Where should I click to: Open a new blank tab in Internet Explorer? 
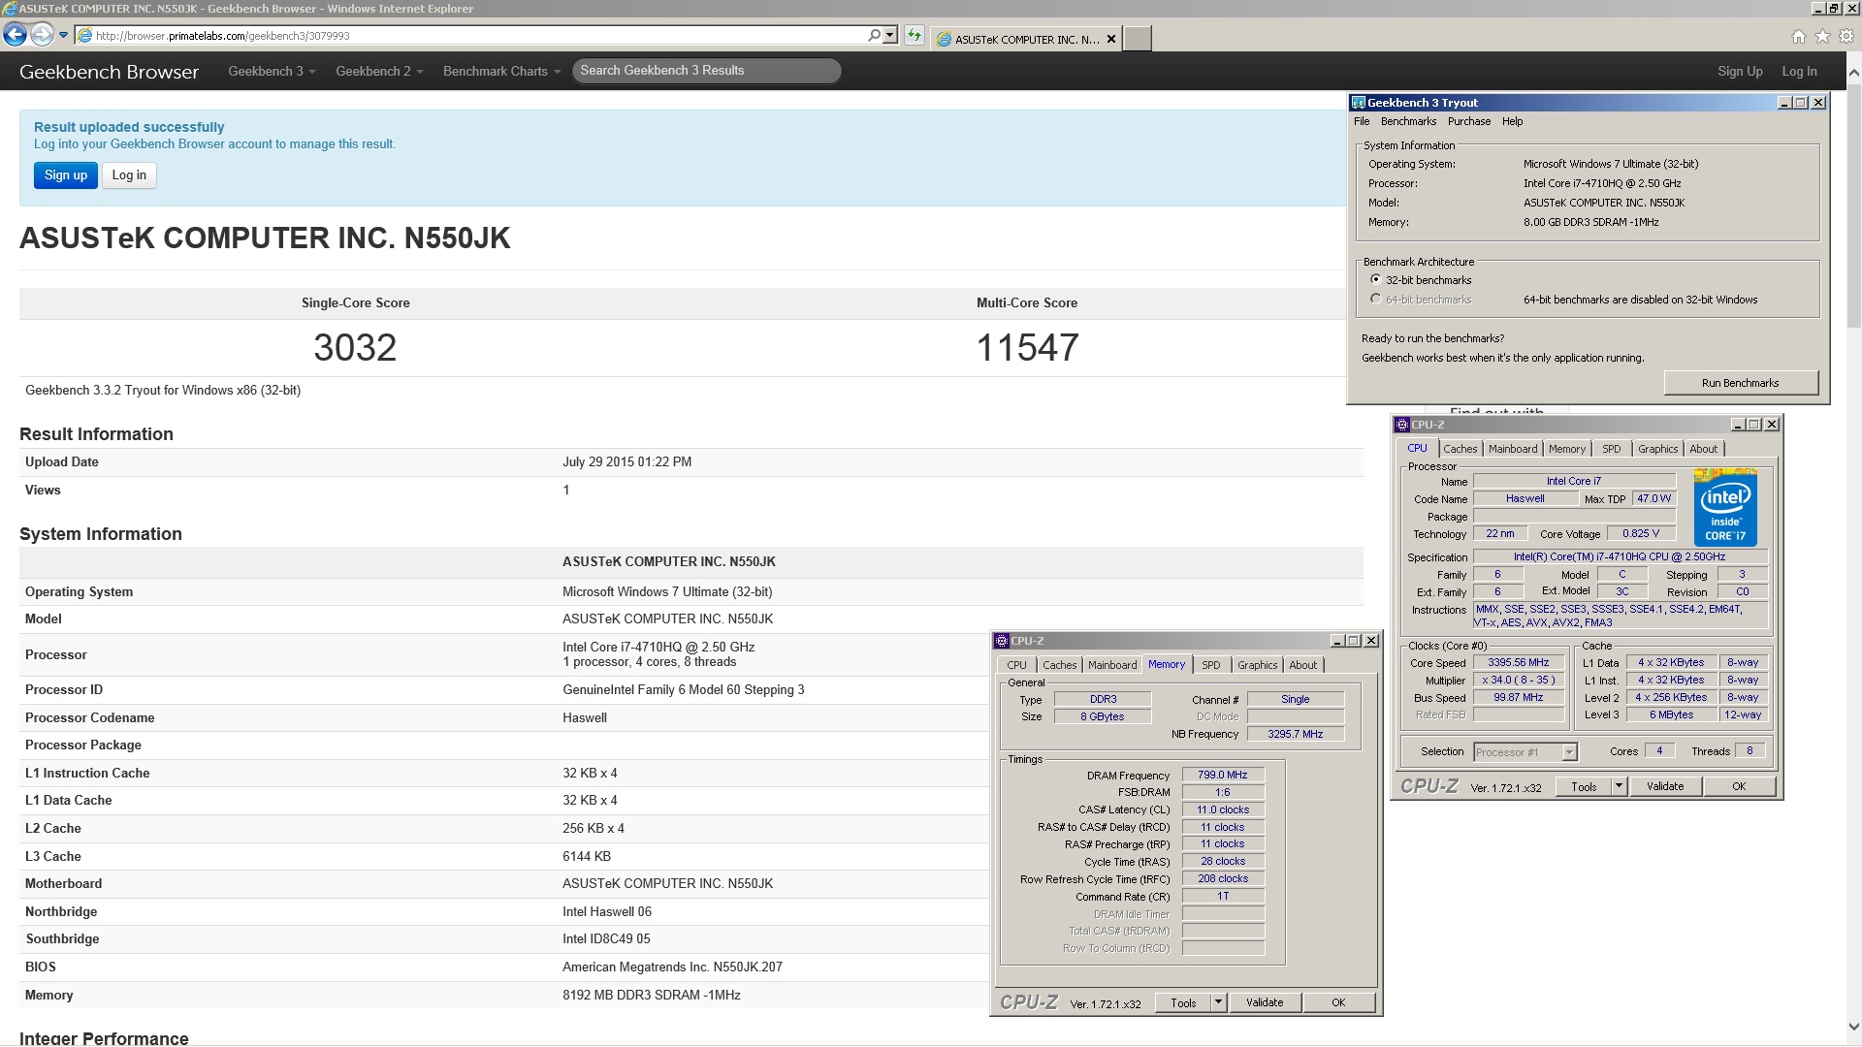tap(1137, 39)
